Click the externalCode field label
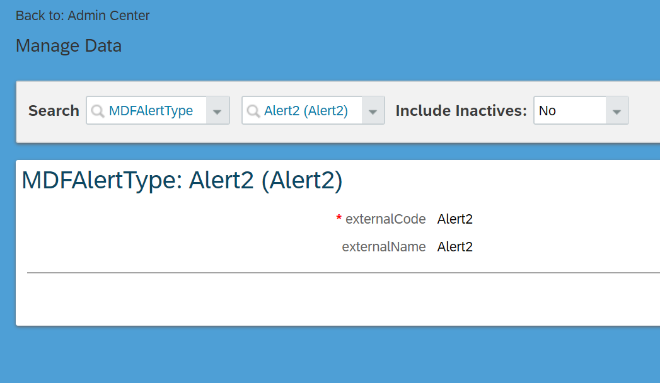The width and height of the screenshot is (660, 383). pyautogui.click(x=386, y=219)
